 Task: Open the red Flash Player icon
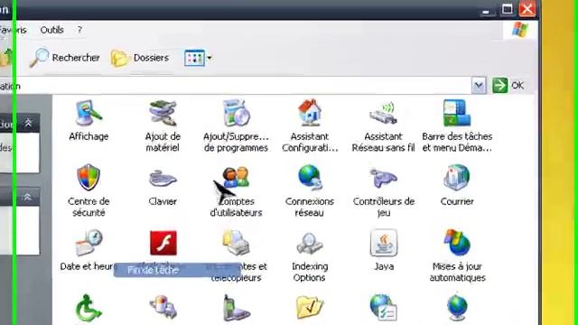click(x=163, y=243)
